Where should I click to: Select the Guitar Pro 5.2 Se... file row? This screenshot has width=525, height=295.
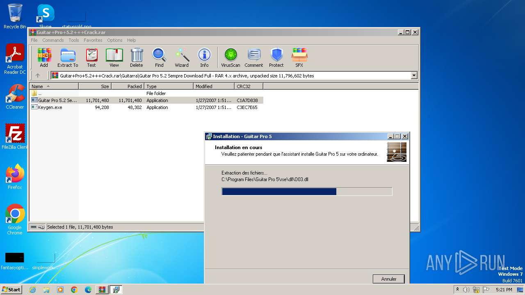tap(146, 100)
